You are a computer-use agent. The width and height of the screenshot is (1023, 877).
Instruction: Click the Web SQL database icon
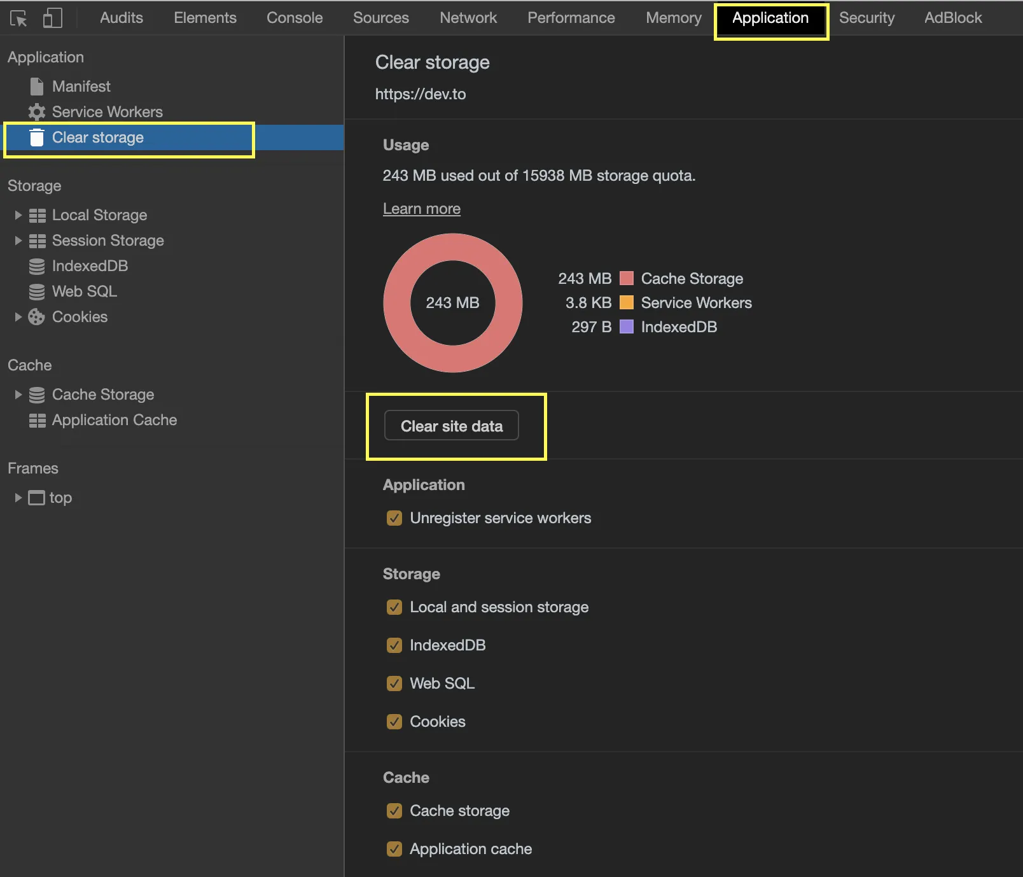37,291
